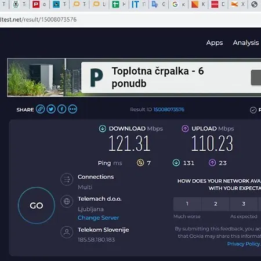The height and width of the screenshot is (261, 261).
Task: Click the upload arrow icon beside UPLOAD
Action: [185, 129]
